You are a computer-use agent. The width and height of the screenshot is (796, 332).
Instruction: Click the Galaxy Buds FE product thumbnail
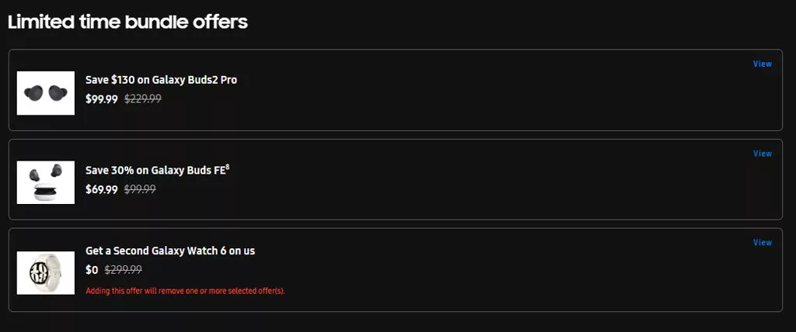click(45, 182)
